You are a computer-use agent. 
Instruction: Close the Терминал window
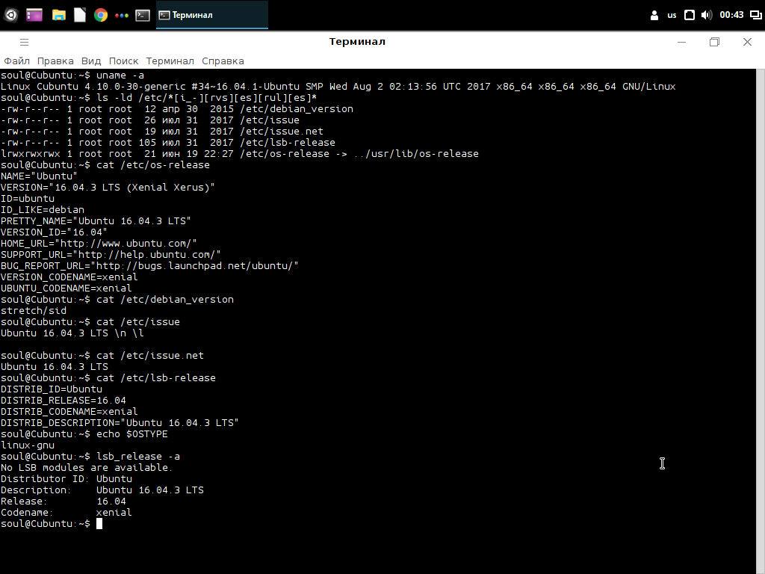[747, 42]
